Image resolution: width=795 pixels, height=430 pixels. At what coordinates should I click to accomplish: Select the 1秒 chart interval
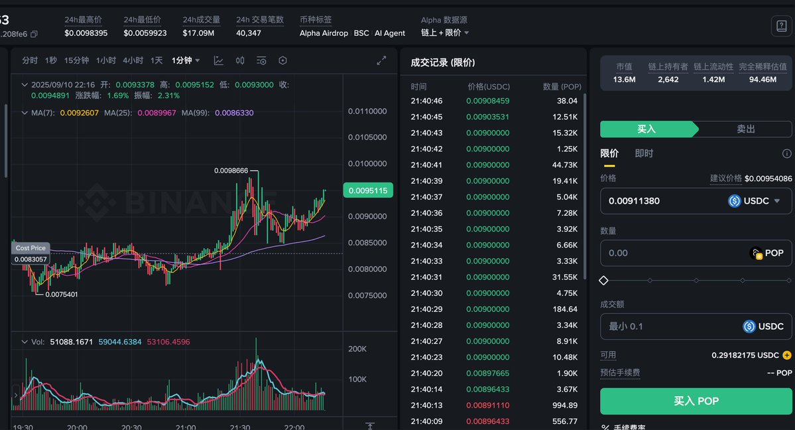(x=50, y=60)
